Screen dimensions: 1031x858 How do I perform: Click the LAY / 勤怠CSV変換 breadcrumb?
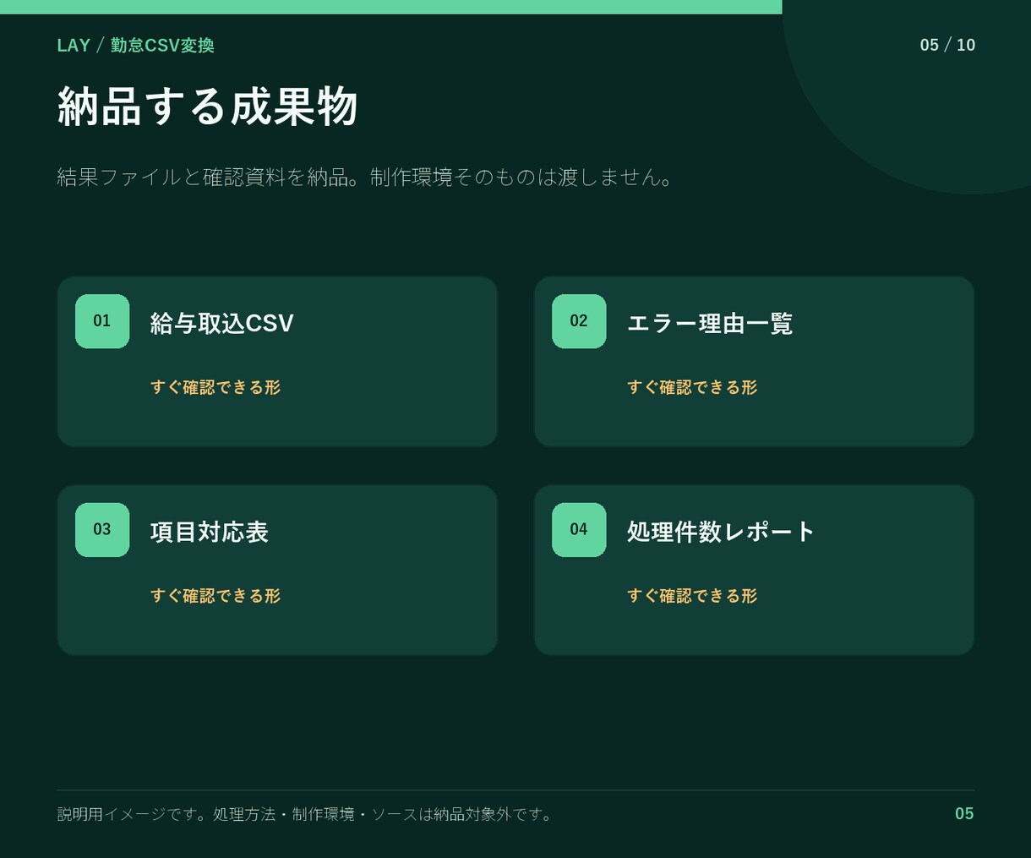tap(136, 46)
